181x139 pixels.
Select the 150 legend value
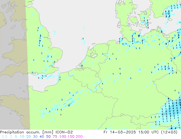point(71,137)
